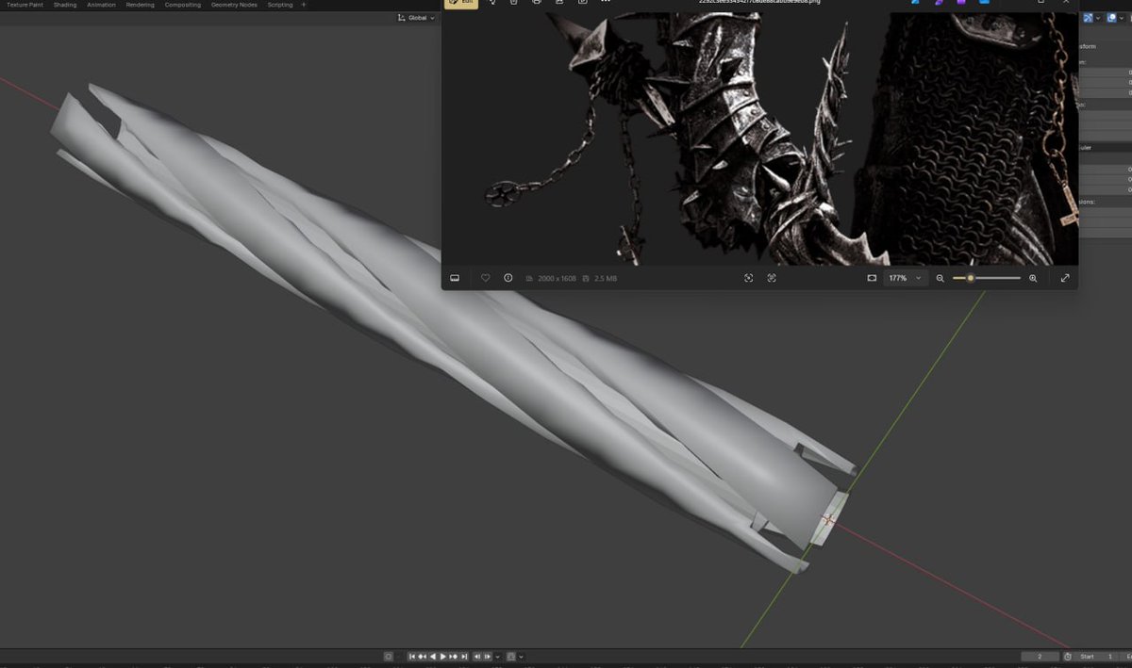Toggle auto keying record button
Image resolution: width=1132 pixels, height=668 pixels.
click(389, 657)
